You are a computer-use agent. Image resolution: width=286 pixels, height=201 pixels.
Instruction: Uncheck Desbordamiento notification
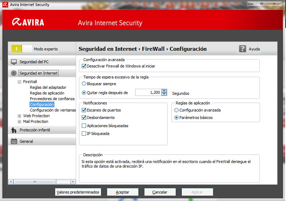click(84, 118)
